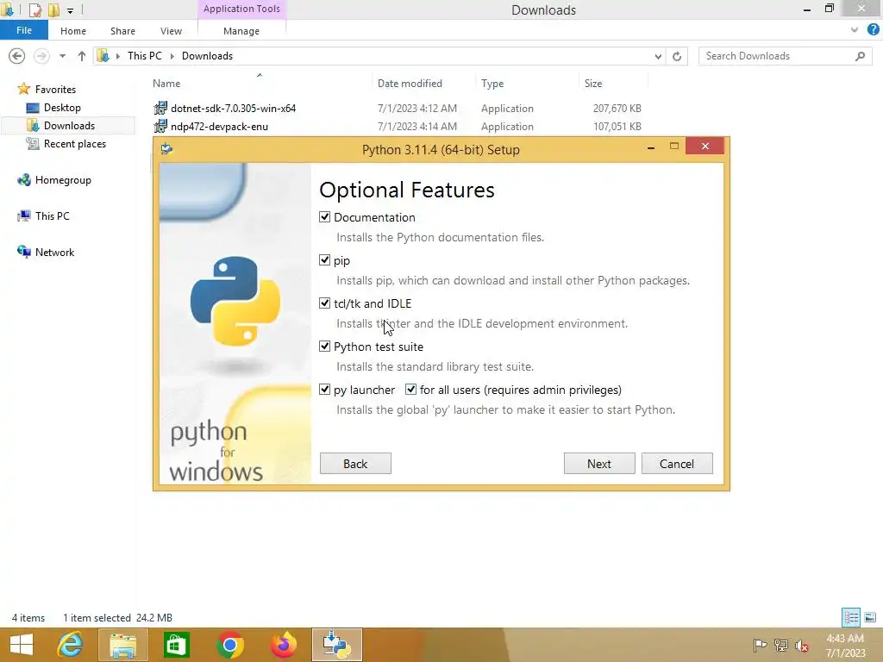883x662 pixels.
Task: Open Explorer help icon
Action: (873, 30)
